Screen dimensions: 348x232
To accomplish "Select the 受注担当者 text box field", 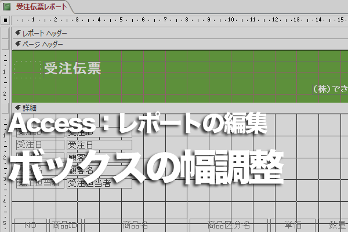I will point(99,183).
